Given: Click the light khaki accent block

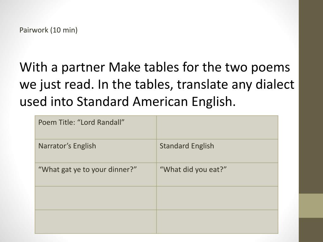Looking at the screenshot, I should coord(311,205).
